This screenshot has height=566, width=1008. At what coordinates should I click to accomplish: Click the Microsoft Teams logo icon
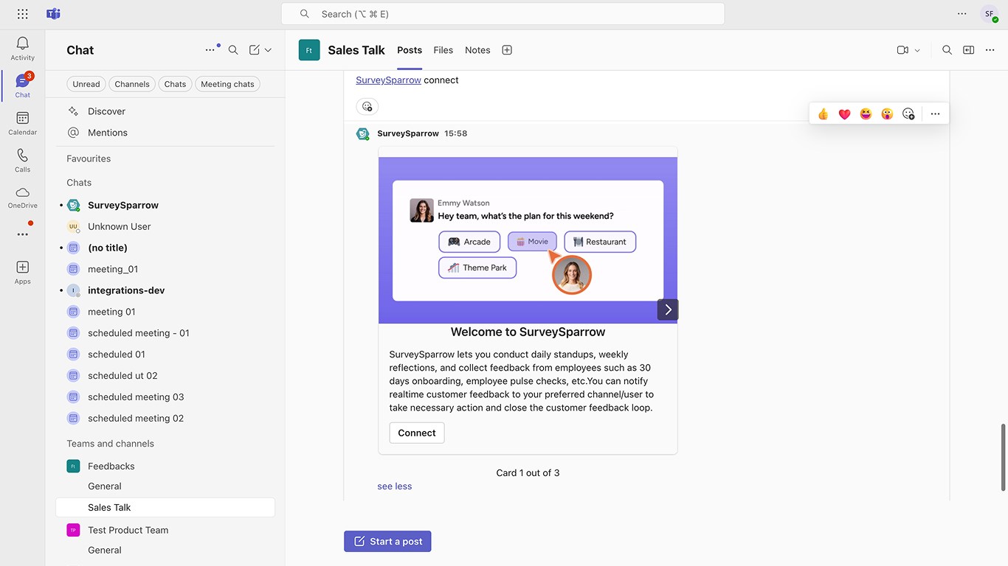53,14
